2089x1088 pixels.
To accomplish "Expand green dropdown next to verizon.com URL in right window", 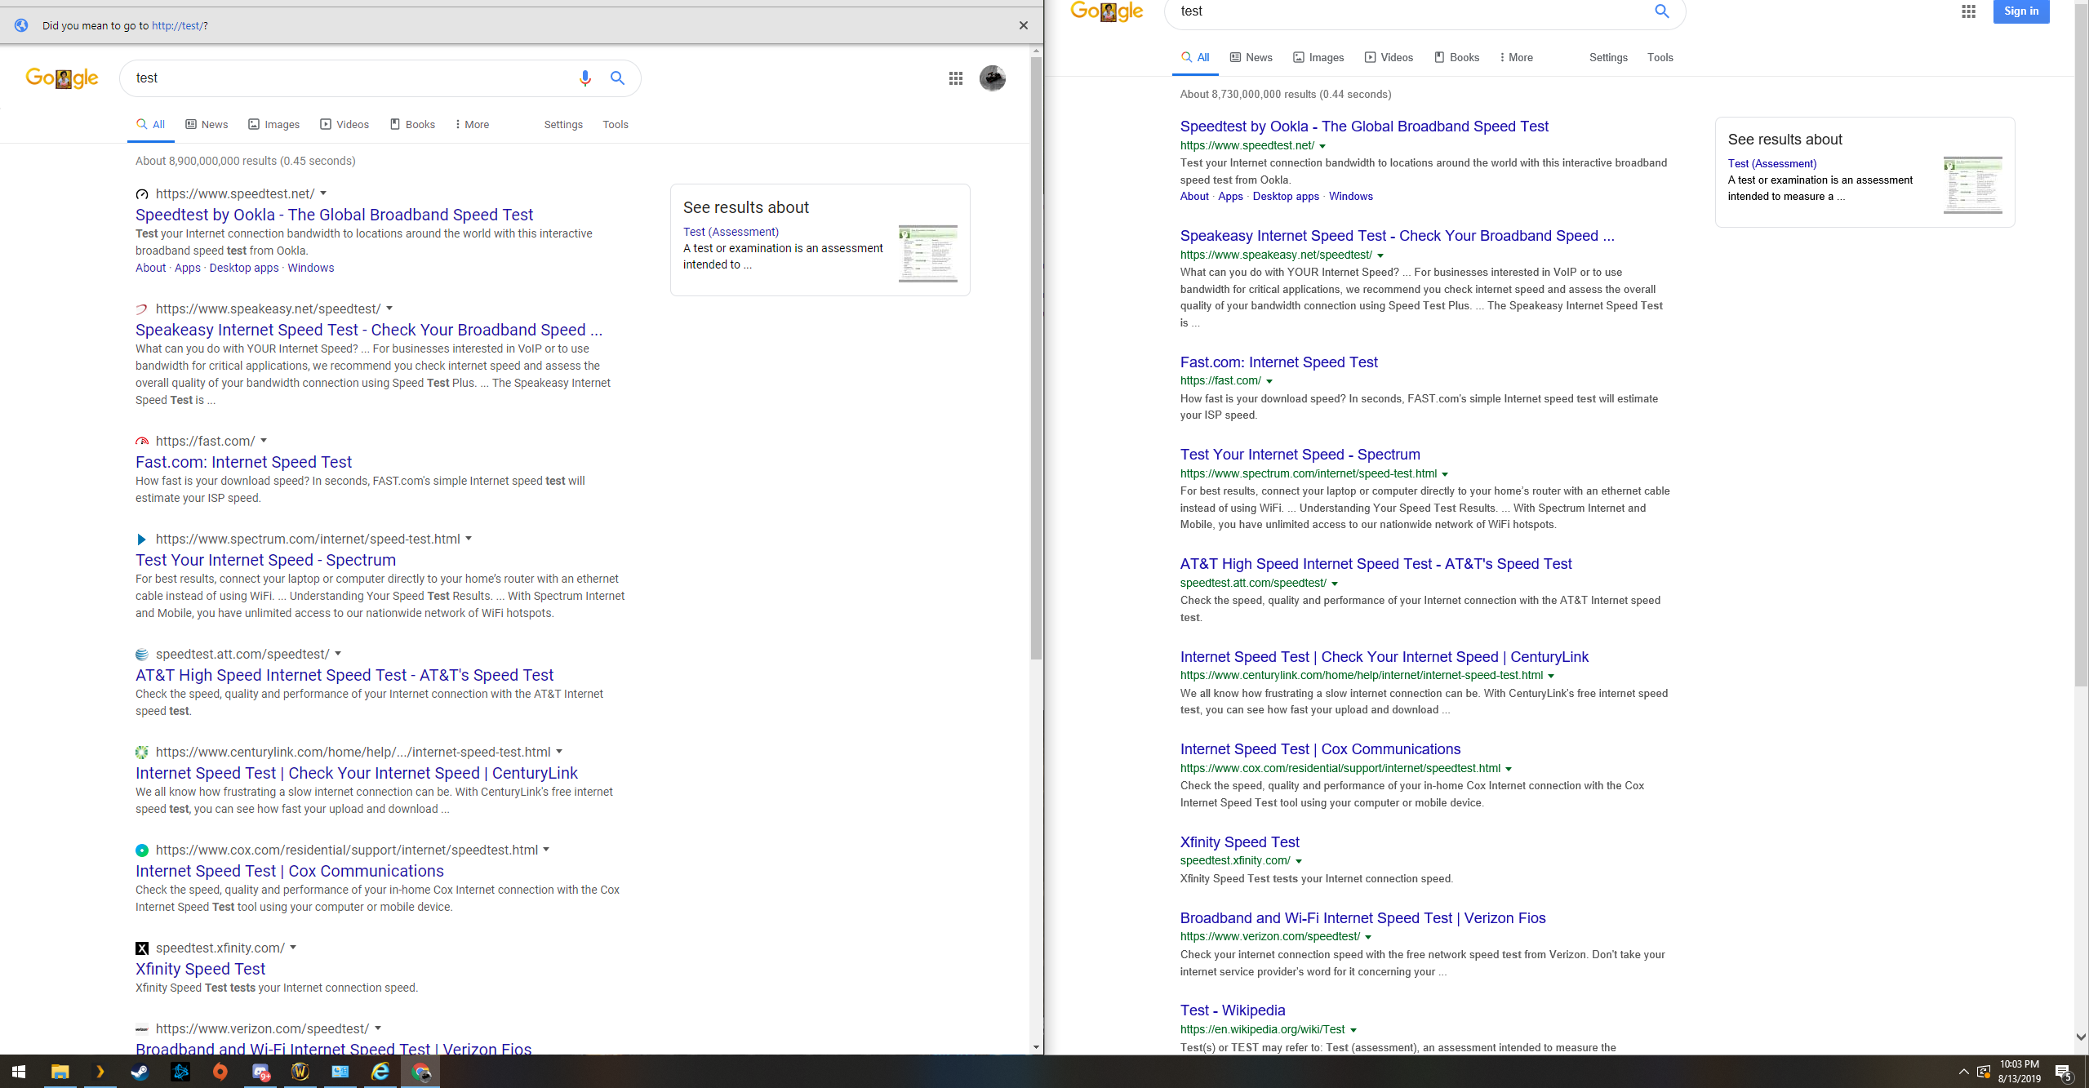I will 1368,937.
